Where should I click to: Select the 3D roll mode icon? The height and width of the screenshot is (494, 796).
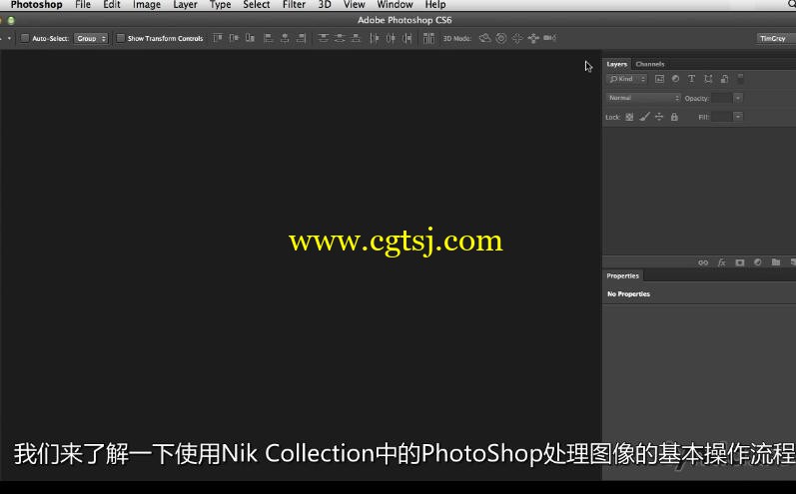[x=501, y=38]
